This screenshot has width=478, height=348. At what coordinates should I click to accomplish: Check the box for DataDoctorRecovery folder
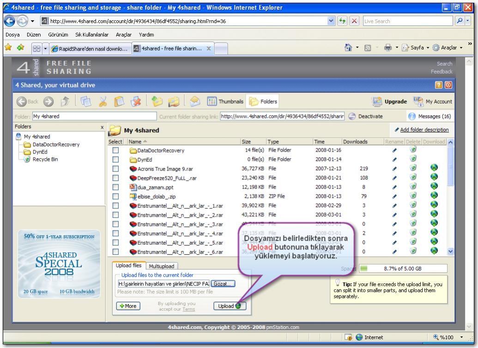[x=115, y=150]
